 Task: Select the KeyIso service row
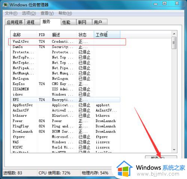click(65, 84)
